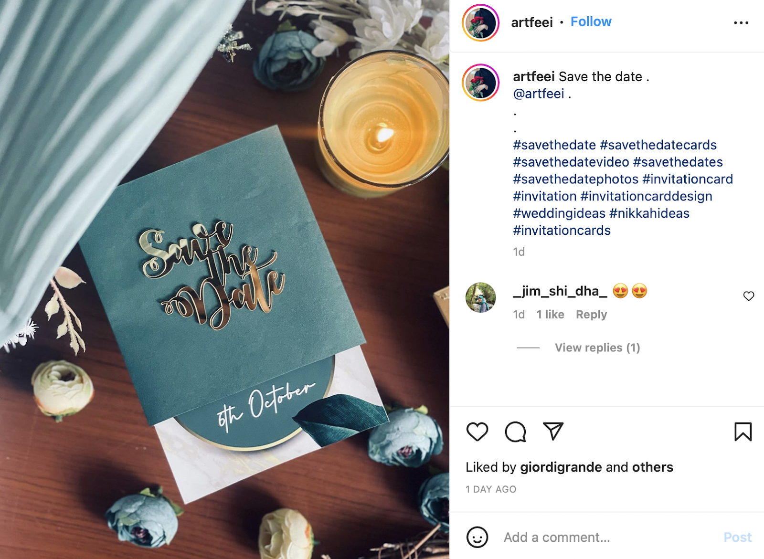The image size is (764, 559).
Task: Open the @artfeei mention link
Action: point(539,94)
